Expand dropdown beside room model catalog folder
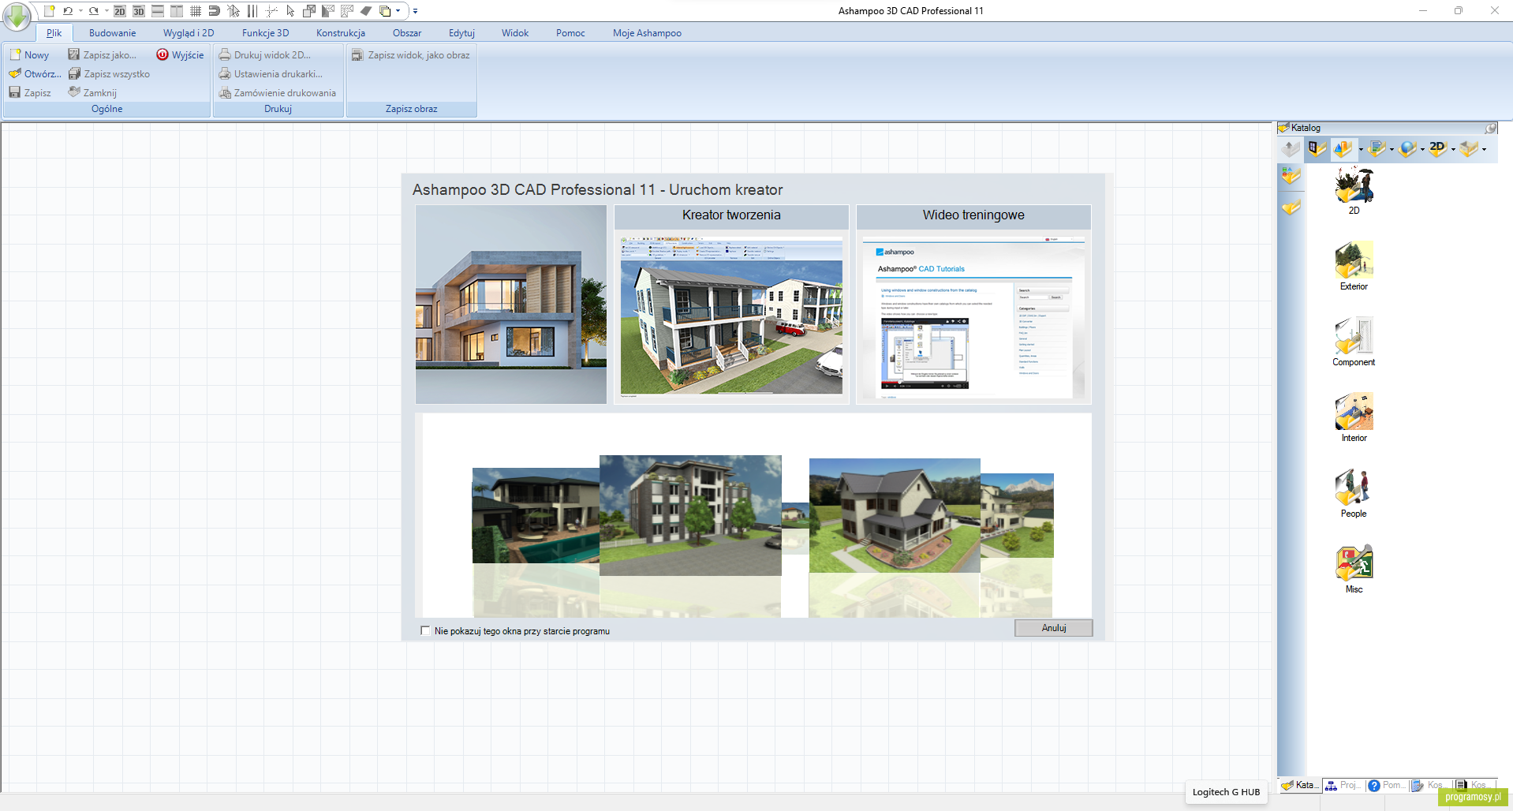Image resolution: width=1513 pixels, height=811 pixels. click(x=1484, y=149)
